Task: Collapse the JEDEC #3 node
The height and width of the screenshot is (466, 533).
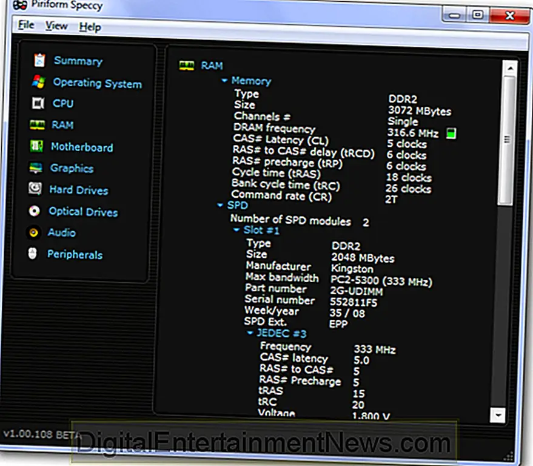Action: point(250,333)
